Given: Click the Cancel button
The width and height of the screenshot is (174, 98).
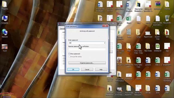Looking at the screenshot, I should pos(87,69).
